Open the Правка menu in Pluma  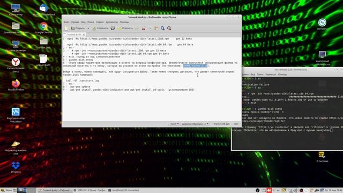tap(75, 22)
